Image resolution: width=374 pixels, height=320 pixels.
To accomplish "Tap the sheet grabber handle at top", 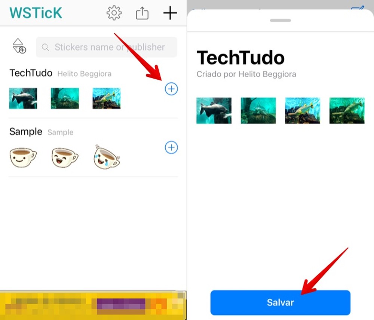I will point(280,21).
